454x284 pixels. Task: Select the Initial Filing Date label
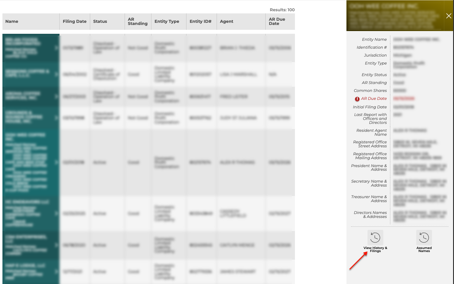tap(370, 107)
